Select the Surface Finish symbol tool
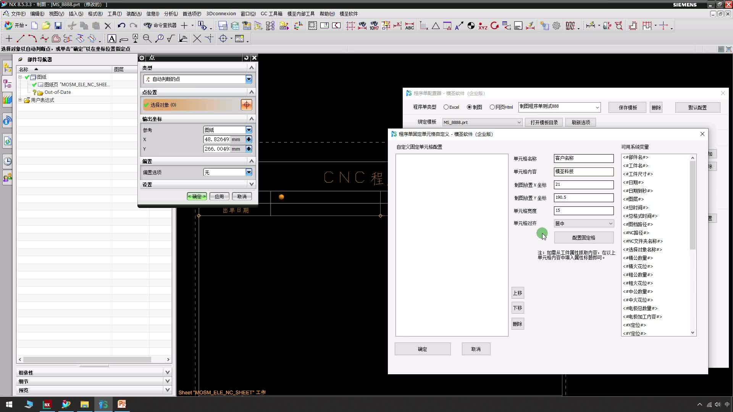Image resolution: width=733 pixels, height=412 pixels. click(x=171, y=39)
